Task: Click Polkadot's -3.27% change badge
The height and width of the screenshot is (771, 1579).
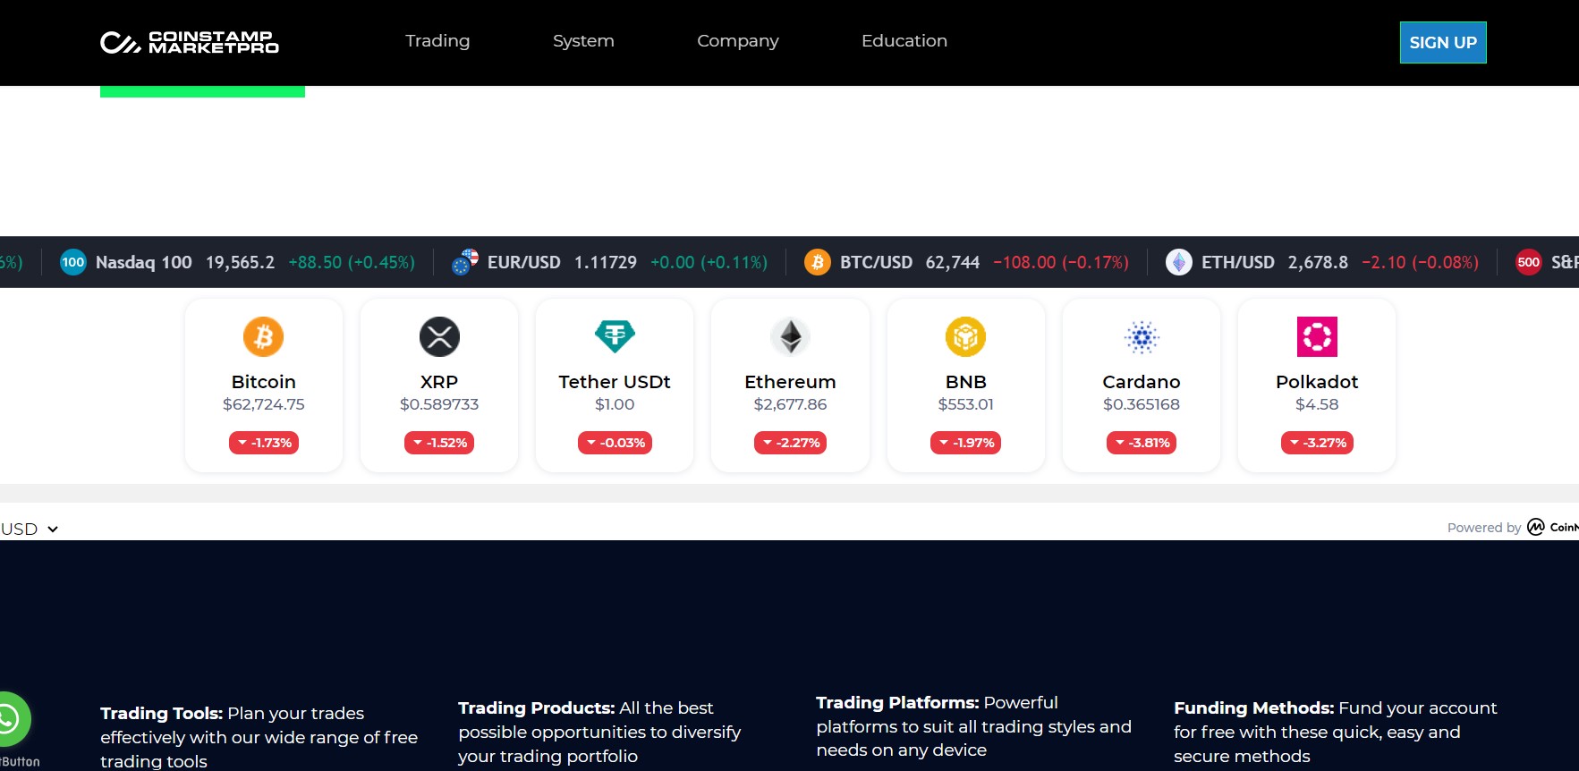Action: (1317, 443)
